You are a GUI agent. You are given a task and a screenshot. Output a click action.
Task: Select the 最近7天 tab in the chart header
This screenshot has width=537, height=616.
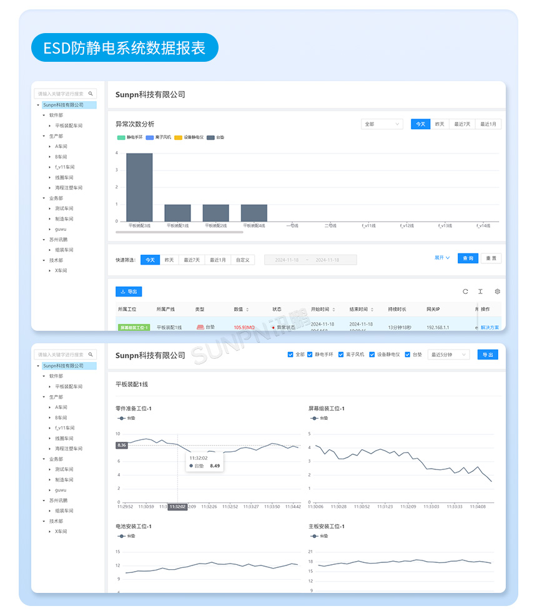point(461,124)
